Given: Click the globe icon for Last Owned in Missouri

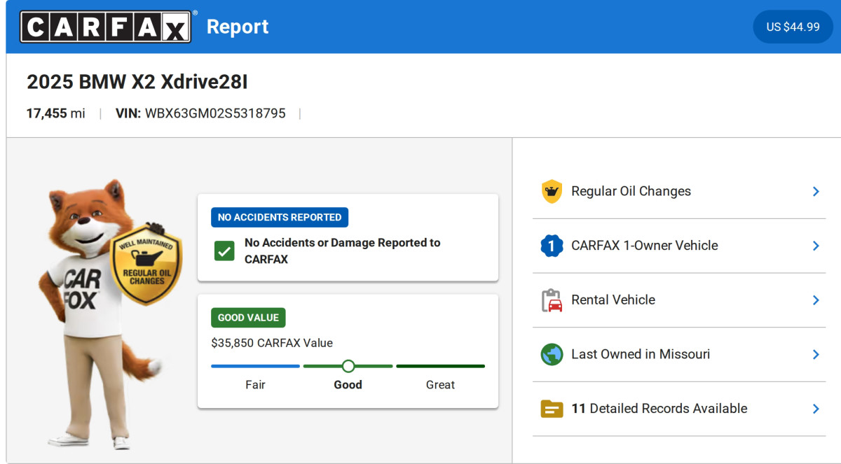Looking at the screenshot, I should pyautogui.click(x=552, y=354).
